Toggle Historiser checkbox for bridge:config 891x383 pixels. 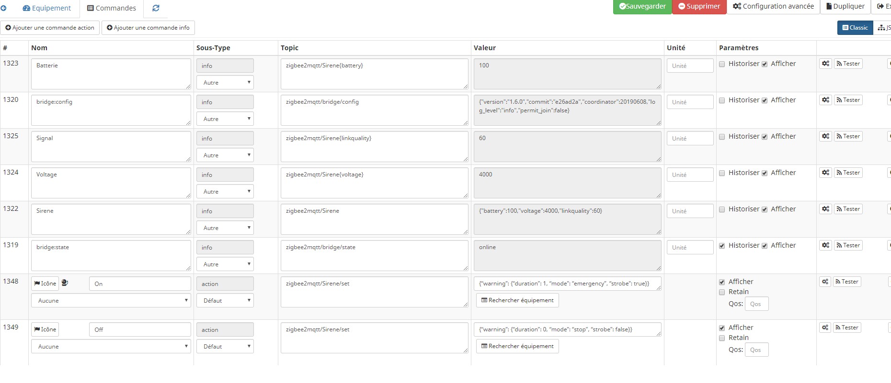tap(722, 100)
